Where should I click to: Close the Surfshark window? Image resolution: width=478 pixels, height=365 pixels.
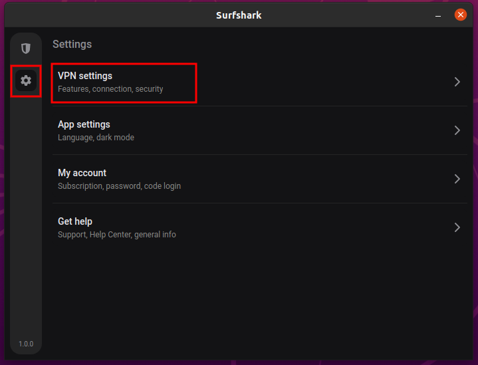point(460,15)
